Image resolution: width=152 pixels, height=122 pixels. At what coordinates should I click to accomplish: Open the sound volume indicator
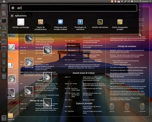tap(129, 1)
